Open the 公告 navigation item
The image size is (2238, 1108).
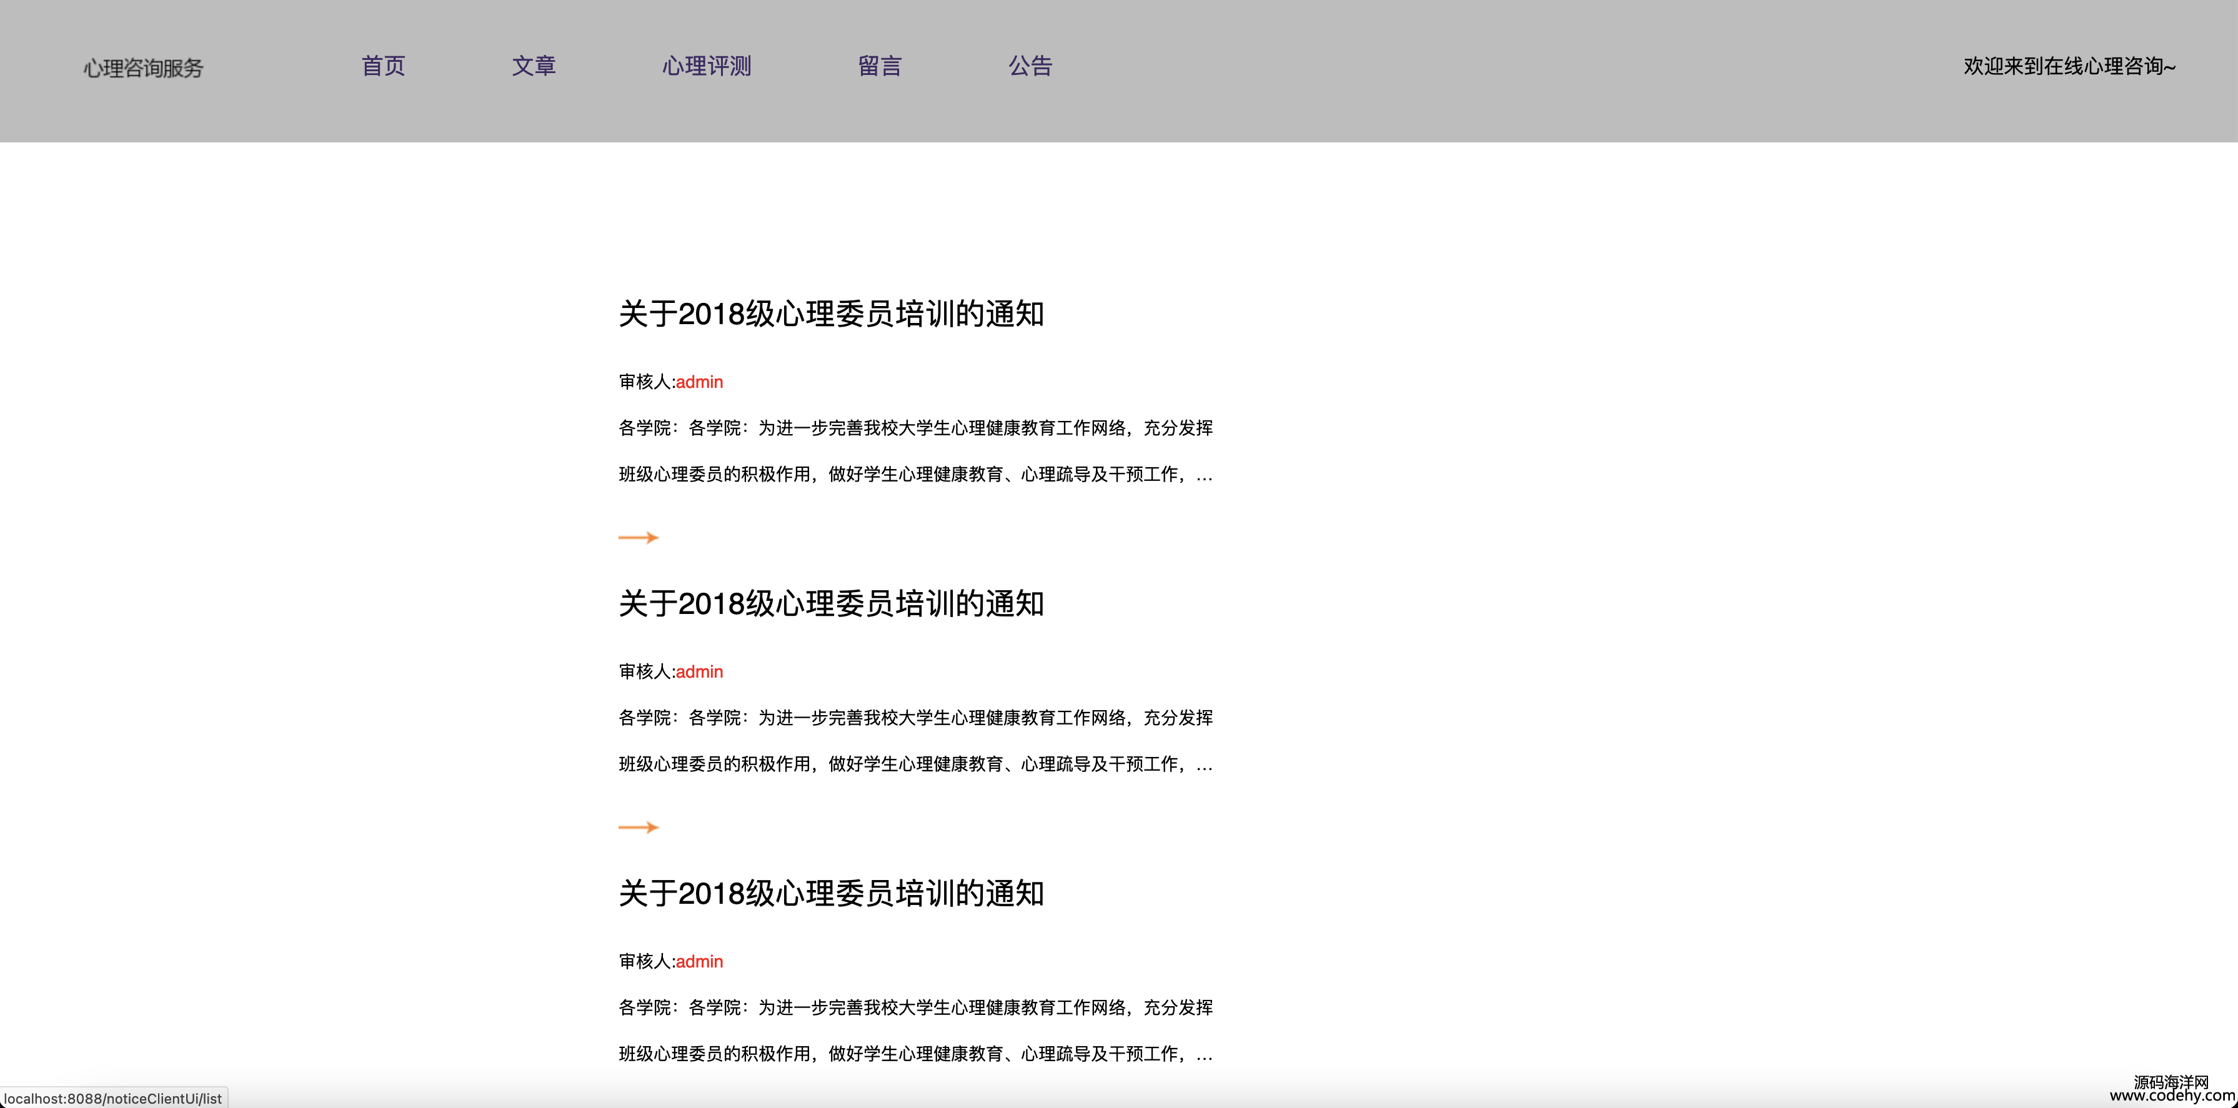pyautogui.click(x=1030, y=66)
